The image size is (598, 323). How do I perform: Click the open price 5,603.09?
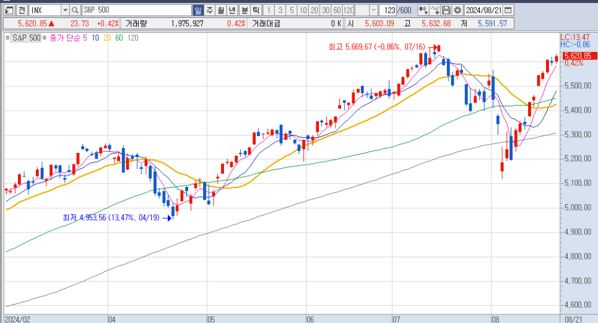(x=379, y=24)
